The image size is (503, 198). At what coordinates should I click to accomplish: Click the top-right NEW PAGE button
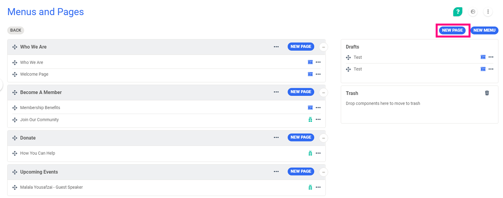[452, 31]
